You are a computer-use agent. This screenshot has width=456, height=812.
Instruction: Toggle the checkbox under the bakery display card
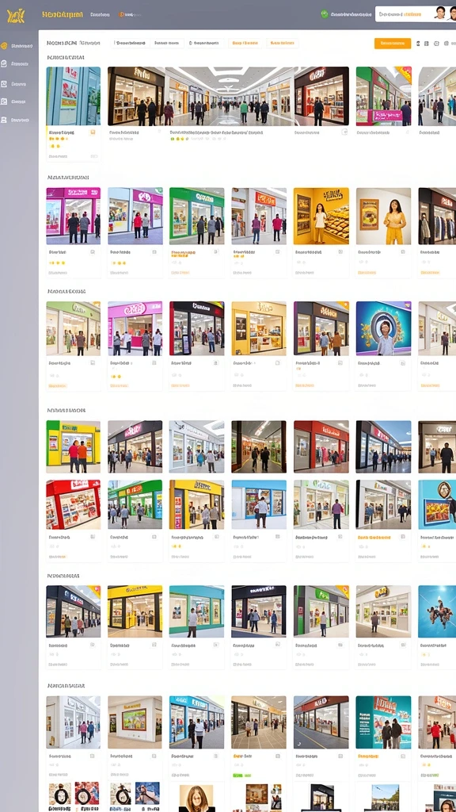[340, 252]
